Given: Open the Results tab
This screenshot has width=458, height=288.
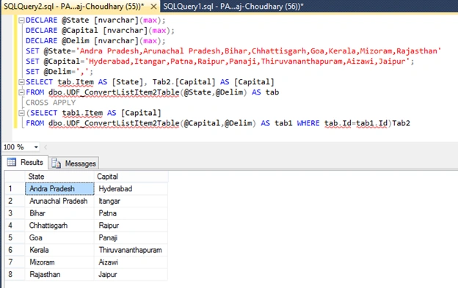Looking at the screenshot, I should (25, 163).
